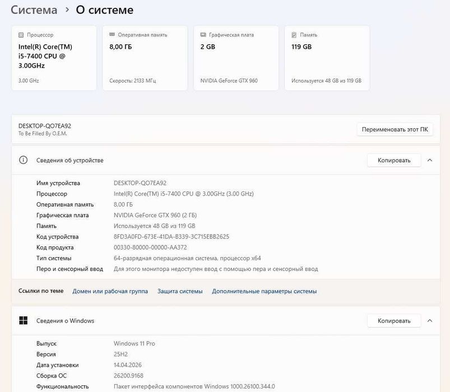
Task: Click the Выпуск label in Windows details
Action: tap(47, 343)
